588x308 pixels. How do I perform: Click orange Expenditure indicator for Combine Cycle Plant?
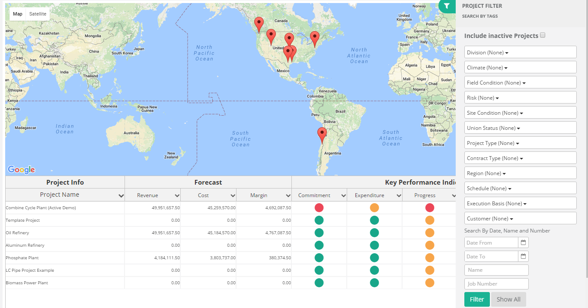pyautogui.click(x=374, y=207)
